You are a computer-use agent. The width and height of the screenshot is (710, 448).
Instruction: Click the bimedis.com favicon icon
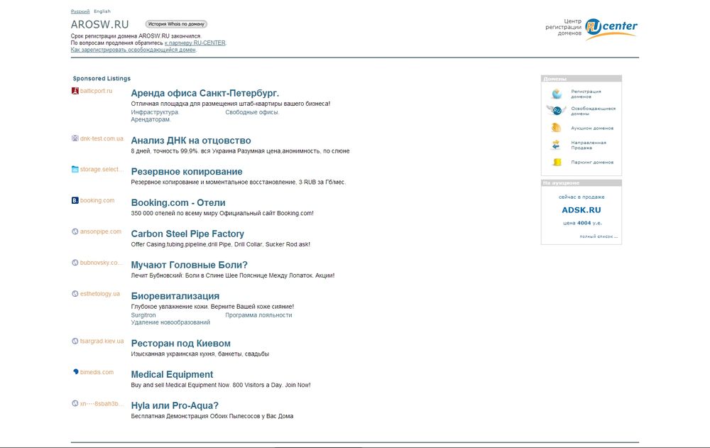(75, 372)
